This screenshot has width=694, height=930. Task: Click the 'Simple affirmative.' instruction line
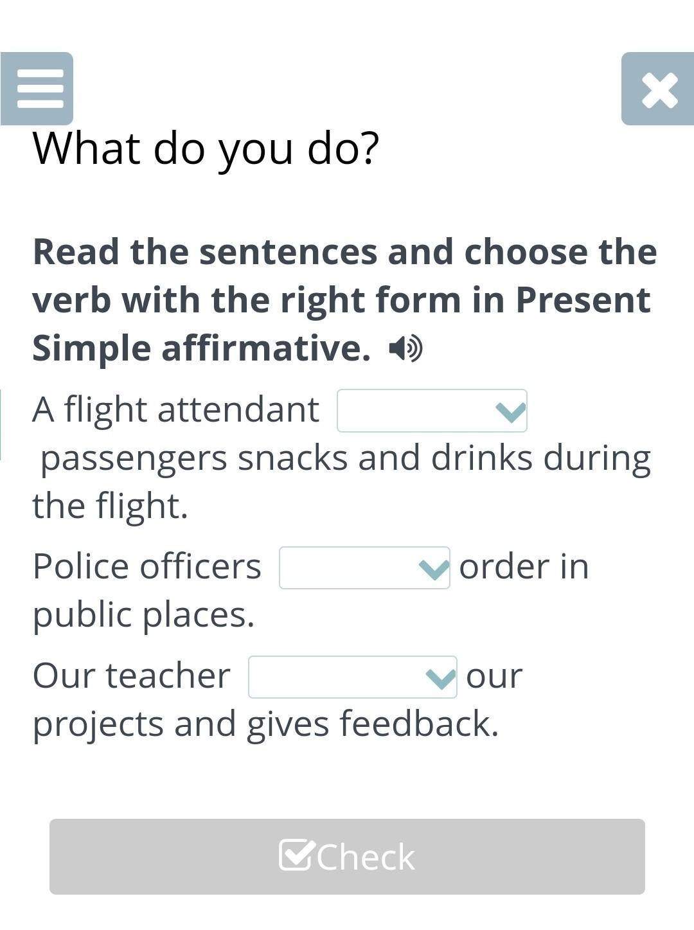point(201,348)
